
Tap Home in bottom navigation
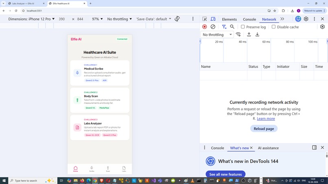pyautogui.click(x=76, y=169)
